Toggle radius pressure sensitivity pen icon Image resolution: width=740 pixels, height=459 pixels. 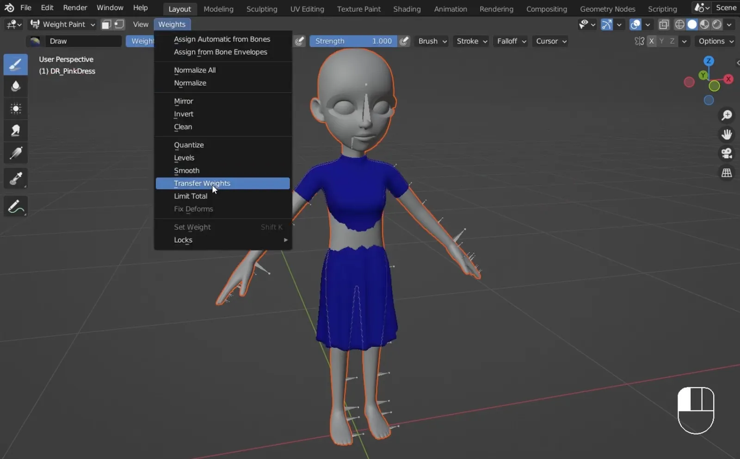coord(300,41)
